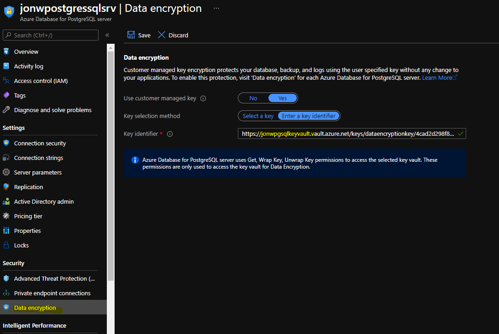
Task: Click the Activity log icon
Action: 6,66
